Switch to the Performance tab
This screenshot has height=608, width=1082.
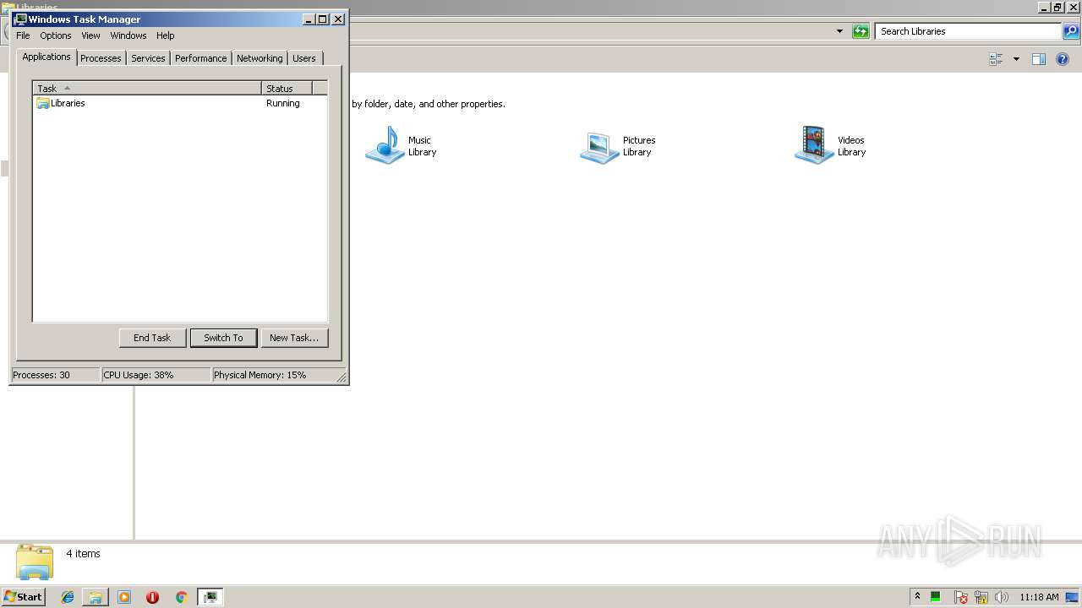pos(200,58)
